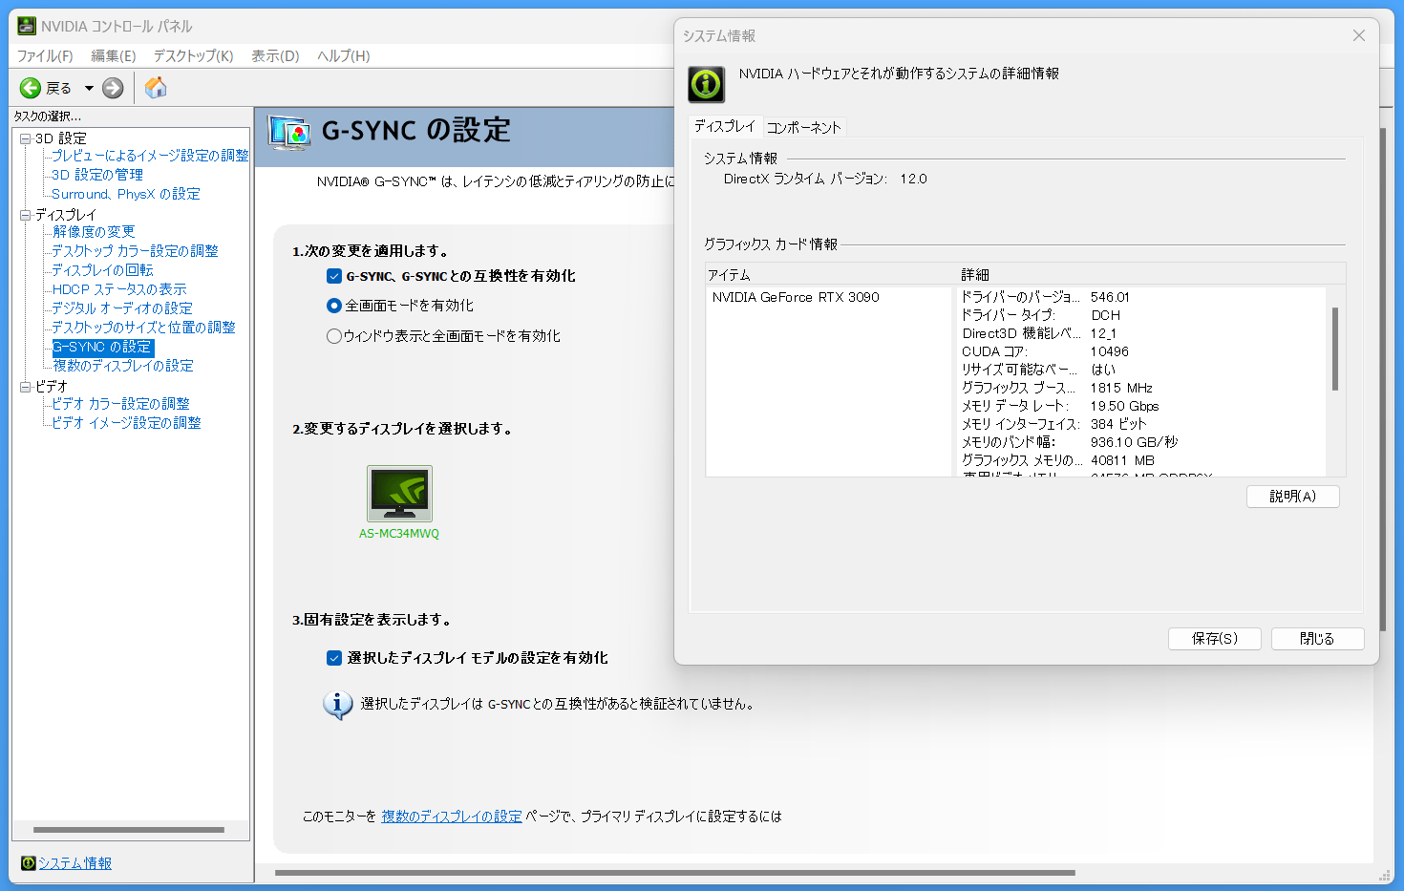Select 解像度の変更 tree item
The image size is (1404, 891).
click(x=94, y=232)
